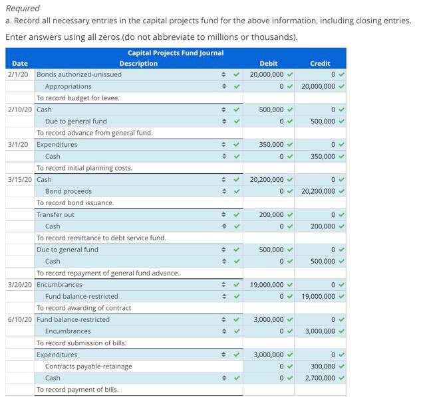This screenshot has width=425, height=397.
Task: Click the 2,700,000 credit field for Cash
Action: click(320, 378)
